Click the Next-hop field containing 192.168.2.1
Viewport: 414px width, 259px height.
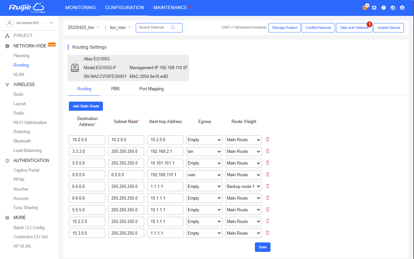pos(165,152)
